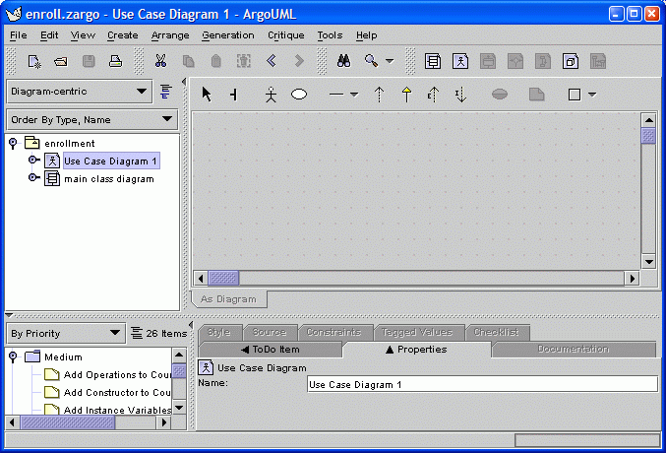Open the Diagram-centric perspective dropdown
This screenshot has height=453, width=666.
click(80, 92)
